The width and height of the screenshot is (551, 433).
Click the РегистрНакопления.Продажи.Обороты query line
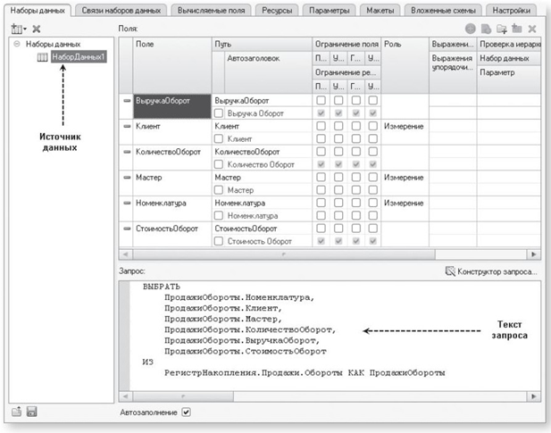pos(305,372)
